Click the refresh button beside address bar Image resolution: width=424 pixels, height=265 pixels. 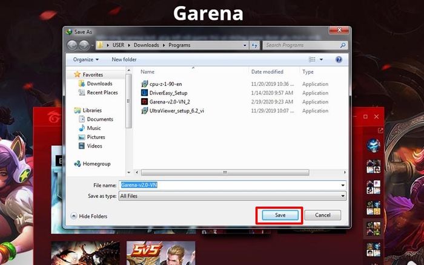254,45
